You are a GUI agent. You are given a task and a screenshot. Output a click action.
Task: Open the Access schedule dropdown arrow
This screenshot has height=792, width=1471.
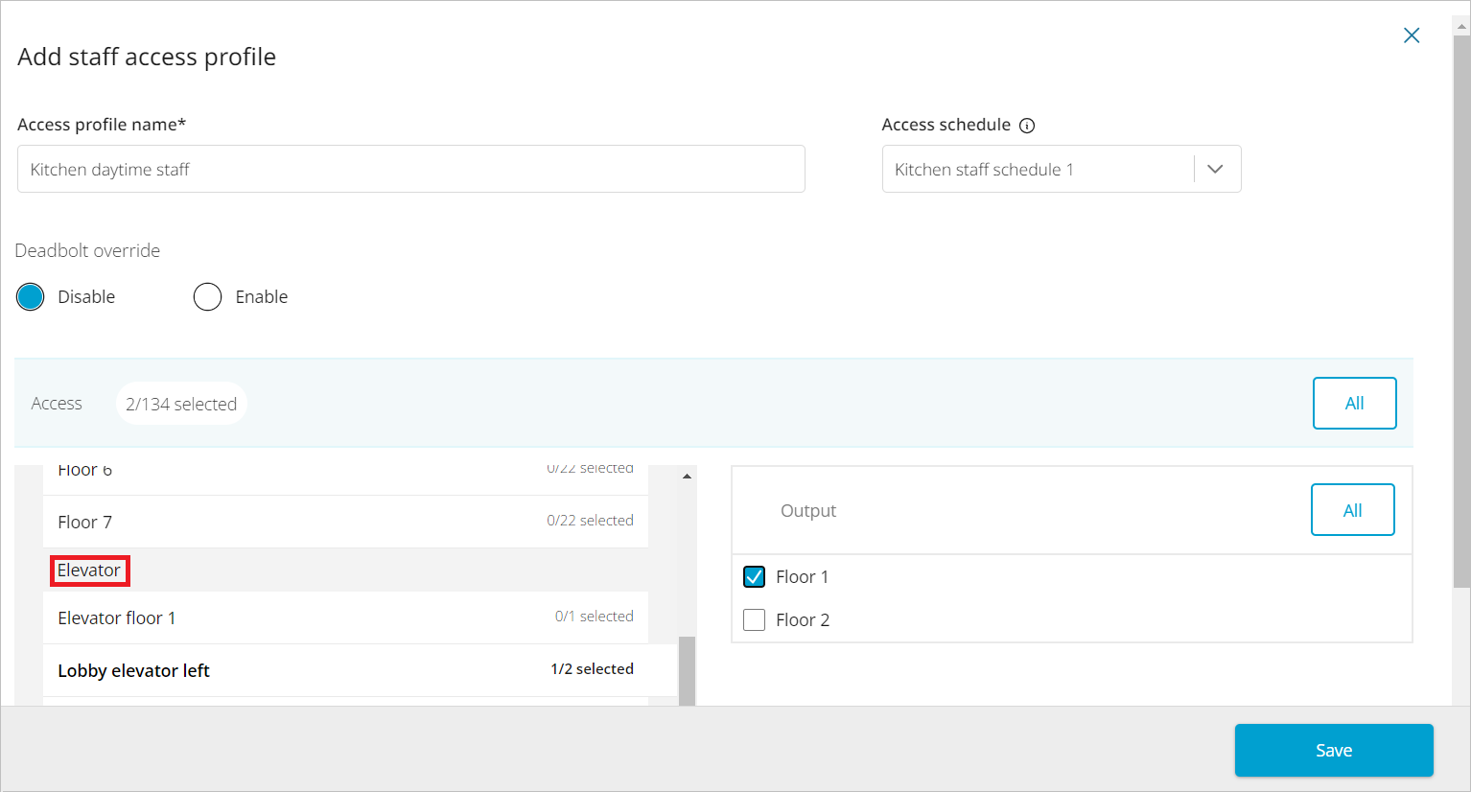click(x=1215, y=169)
